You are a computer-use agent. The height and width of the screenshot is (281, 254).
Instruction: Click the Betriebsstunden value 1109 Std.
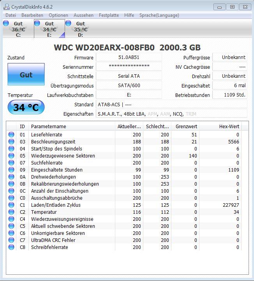pyautogui.click(x=230, y=95)
